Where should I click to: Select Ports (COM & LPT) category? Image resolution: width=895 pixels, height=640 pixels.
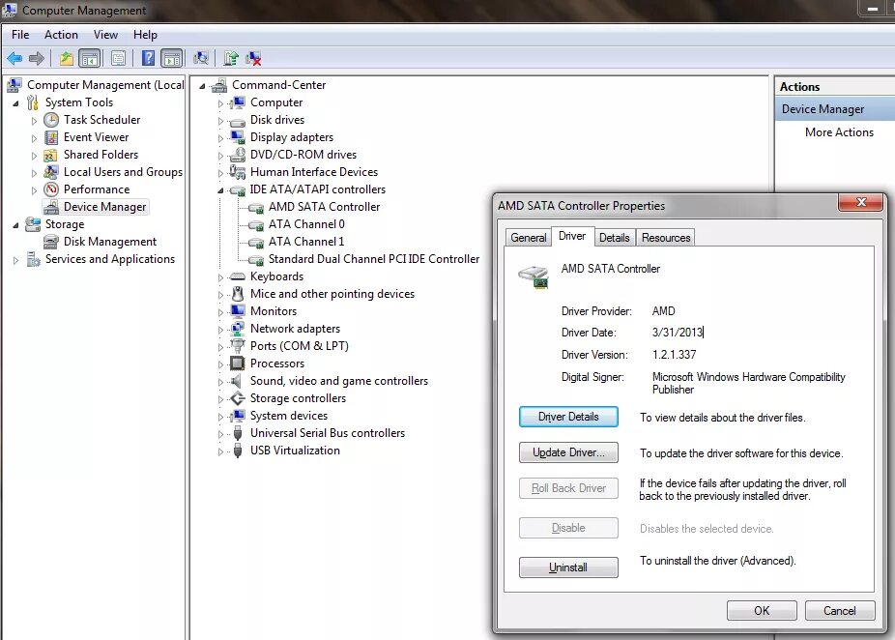299,346
